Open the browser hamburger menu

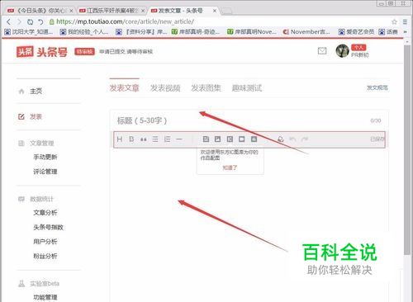(405, 21)
